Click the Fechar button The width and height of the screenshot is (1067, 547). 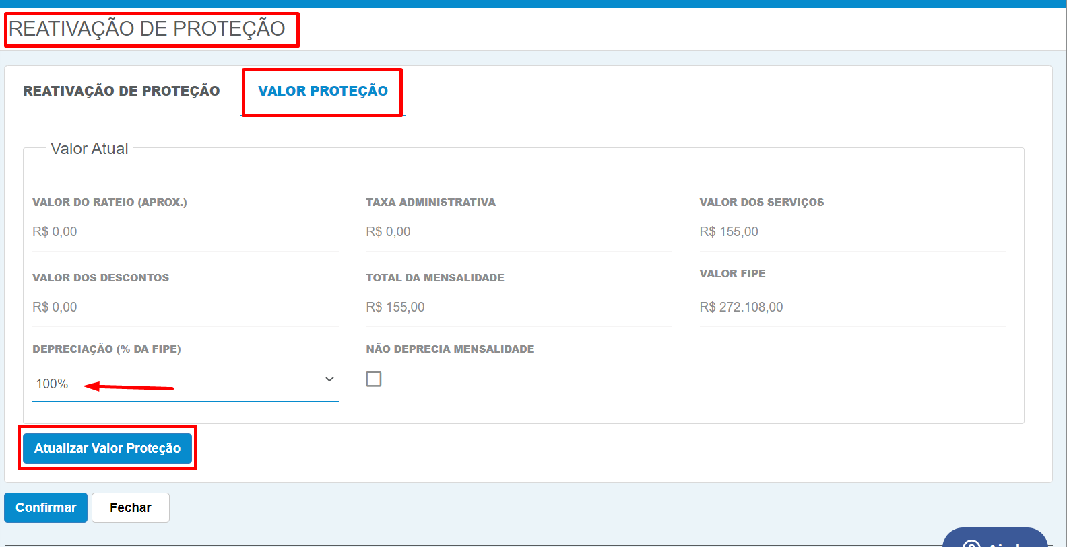coord(131,507)
